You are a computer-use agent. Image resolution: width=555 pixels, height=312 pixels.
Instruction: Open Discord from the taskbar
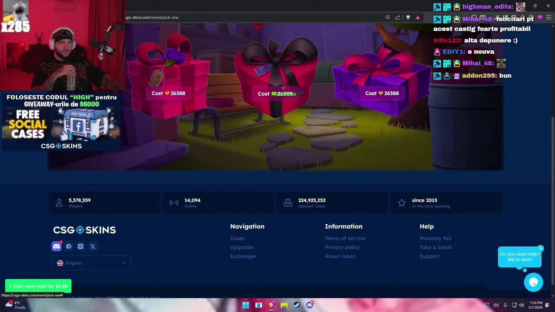[x=310, y=305]
